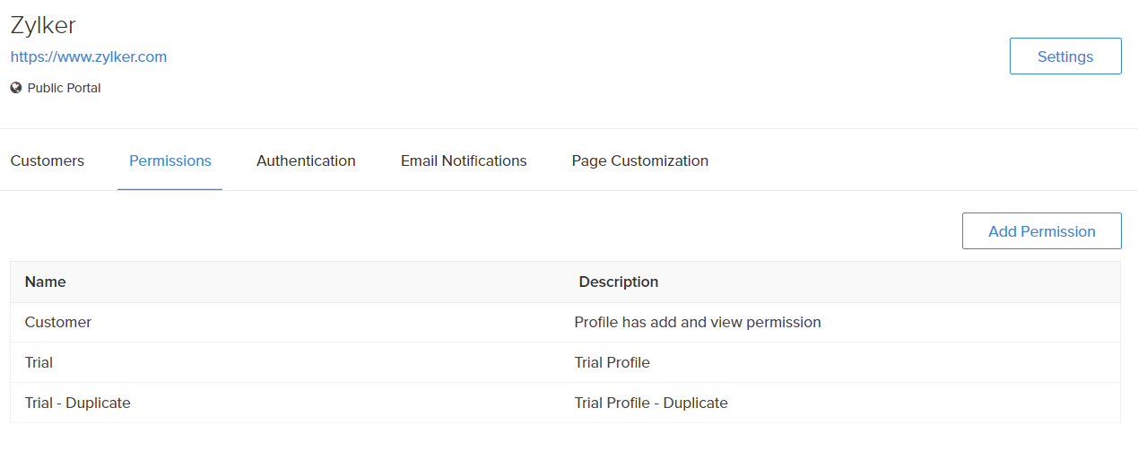Go to the Authentication tab

(306, 160)
